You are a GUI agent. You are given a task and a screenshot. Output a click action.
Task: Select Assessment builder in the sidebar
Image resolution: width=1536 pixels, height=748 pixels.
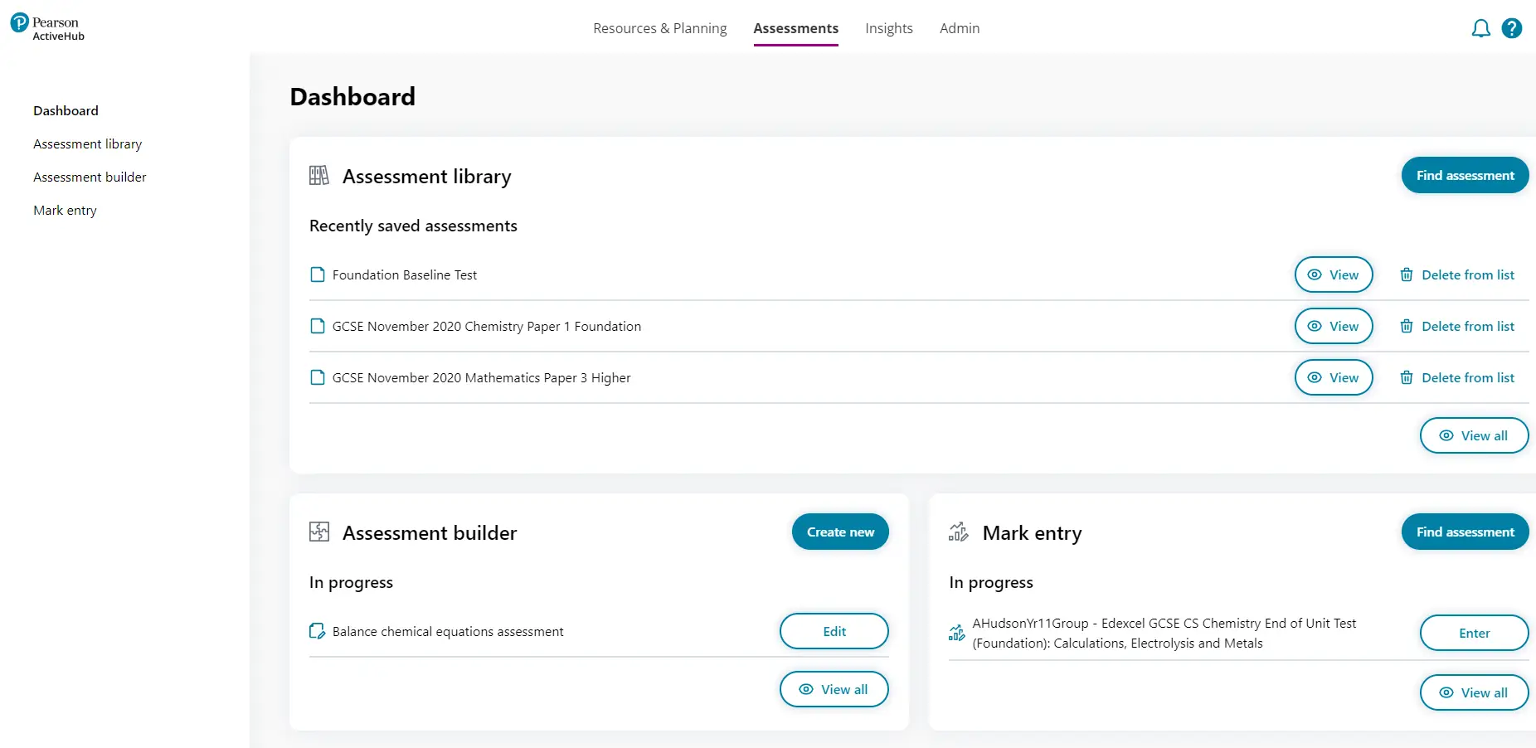(x=90, y=177)
